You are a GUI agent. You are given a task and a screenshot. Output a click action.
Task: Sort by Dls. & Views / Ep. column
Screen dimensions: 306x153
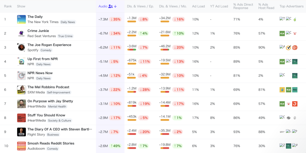pos(140,6)
